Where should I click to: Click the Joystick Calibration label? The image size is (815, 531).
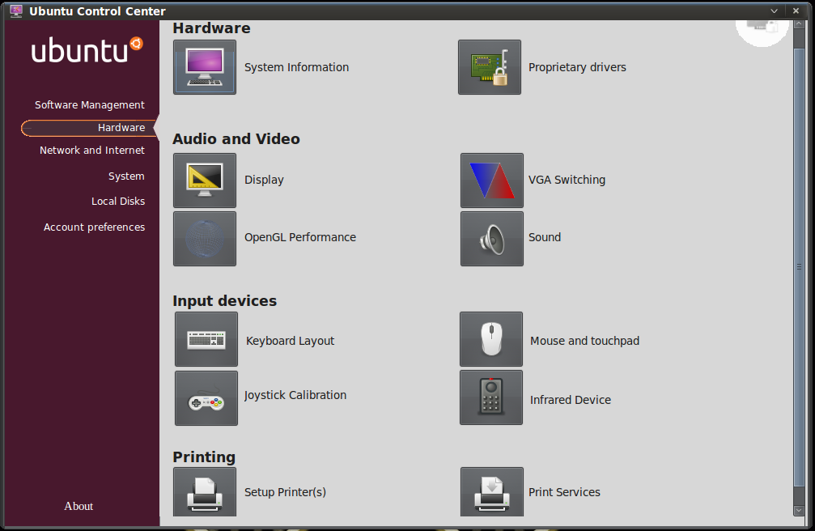295,395
